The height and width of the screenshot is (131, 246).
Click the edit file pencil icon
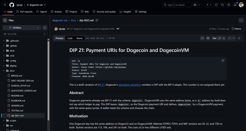pos(229,38)
